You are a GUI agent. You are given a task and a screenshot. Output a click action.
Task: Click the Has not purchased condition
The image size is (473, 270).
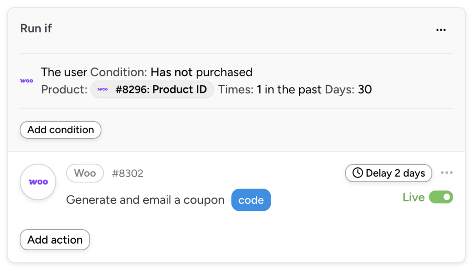tap(201, 72)
